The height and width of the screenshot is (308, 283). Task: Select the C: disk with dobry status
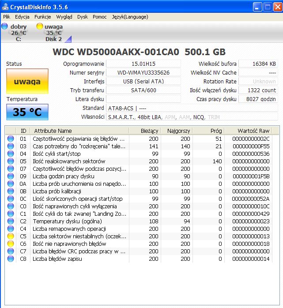coord(18,32)
